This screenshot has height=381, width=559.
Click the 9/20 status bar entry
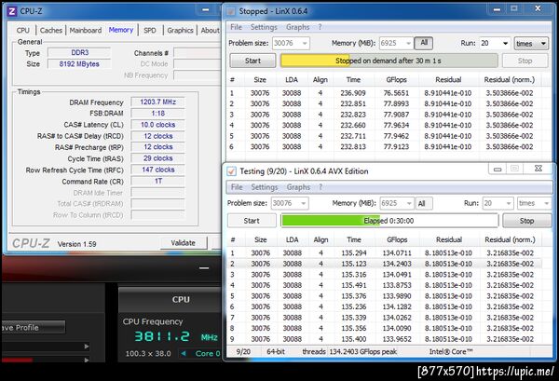click(x=243, y=352)
